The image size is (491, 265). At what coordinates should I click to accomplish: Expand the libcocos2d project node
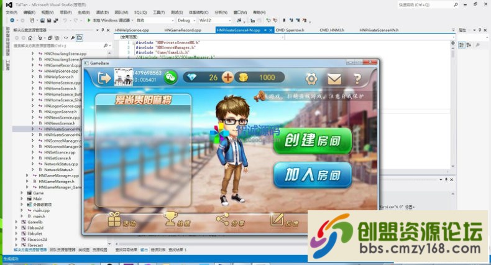coord(16,239)
